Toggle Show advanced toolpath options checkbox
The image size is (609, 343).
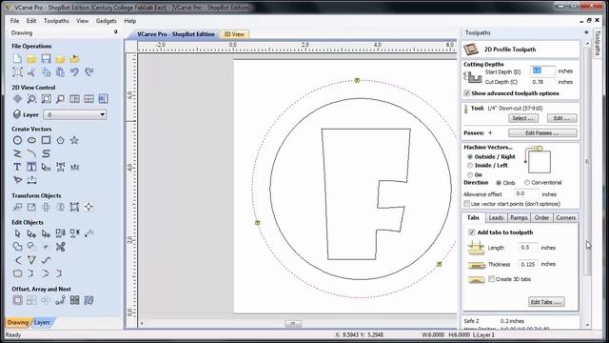(x=467, y=93)
